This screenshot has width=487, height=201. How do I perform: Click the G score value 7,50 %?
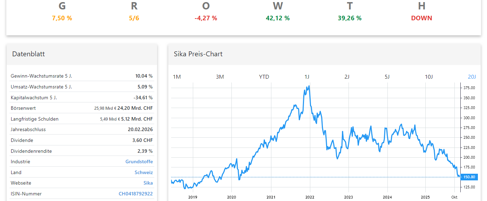pyautogui.click(x=62, y=18)
